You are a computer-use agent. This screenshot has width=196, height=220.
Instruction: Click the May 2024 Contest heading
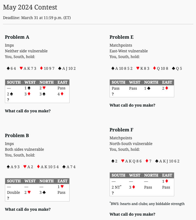coord(30,7)
